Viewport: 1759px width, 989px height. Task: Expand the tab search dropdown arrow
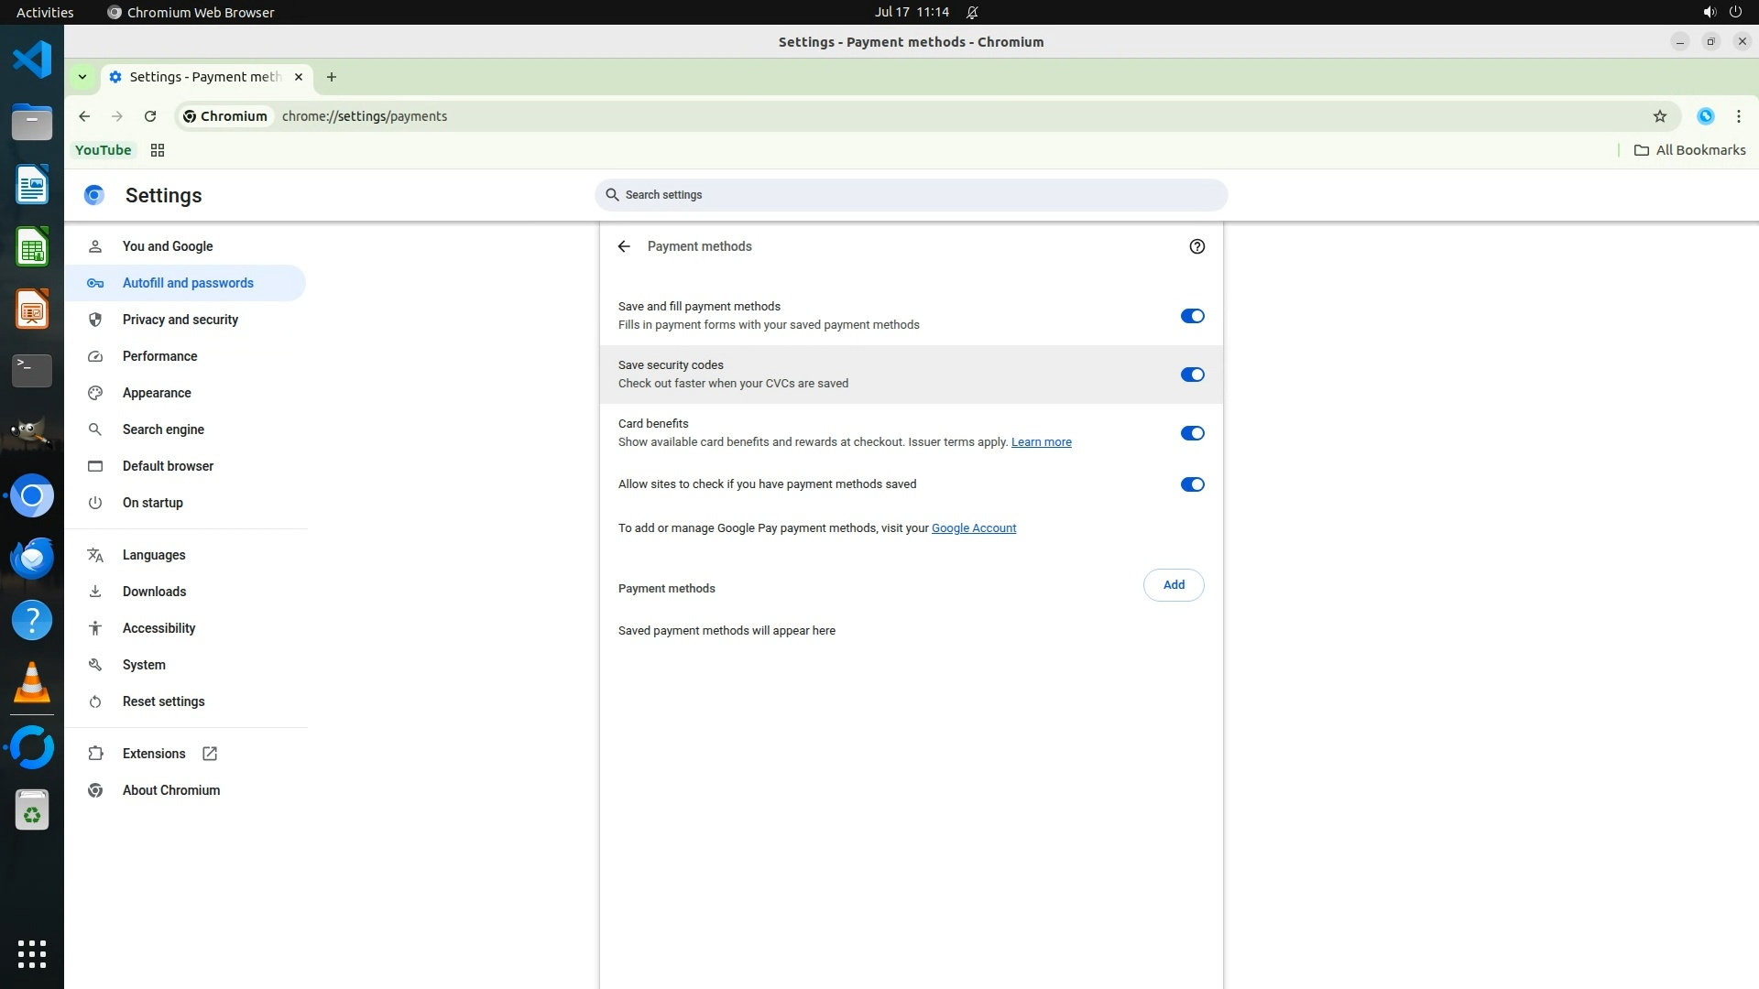tap(82, 77)
